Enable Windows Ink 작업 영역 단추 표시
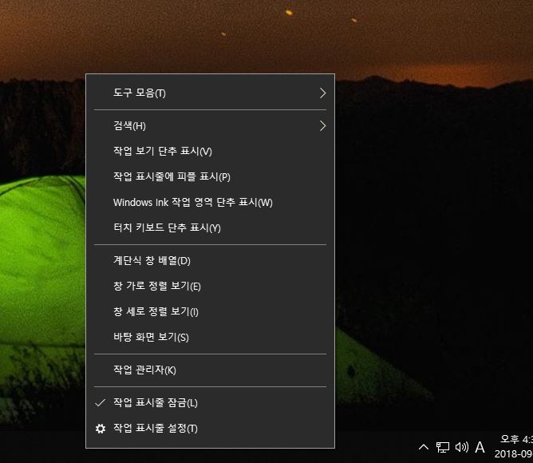 tap(210, 203)
